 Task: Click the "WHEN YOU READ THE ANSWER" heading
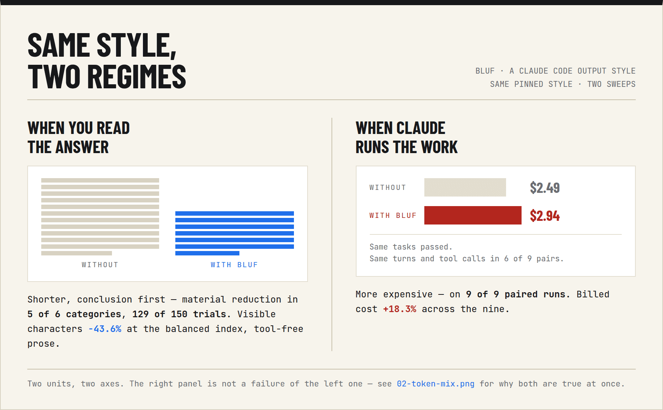(78, 138)
